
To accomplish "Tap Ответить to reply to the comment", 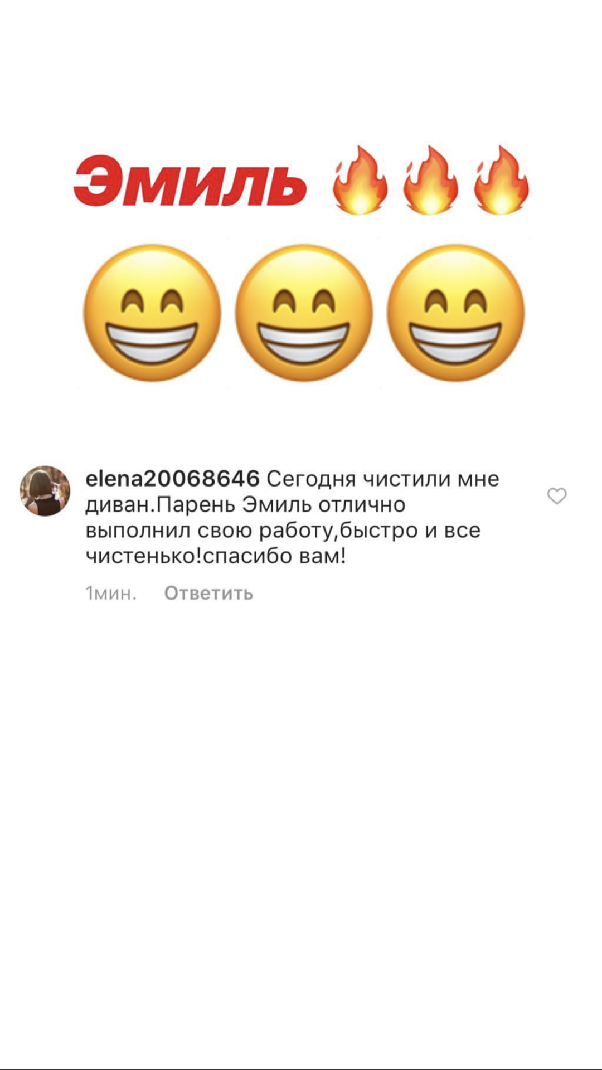I will coord(208,593).
